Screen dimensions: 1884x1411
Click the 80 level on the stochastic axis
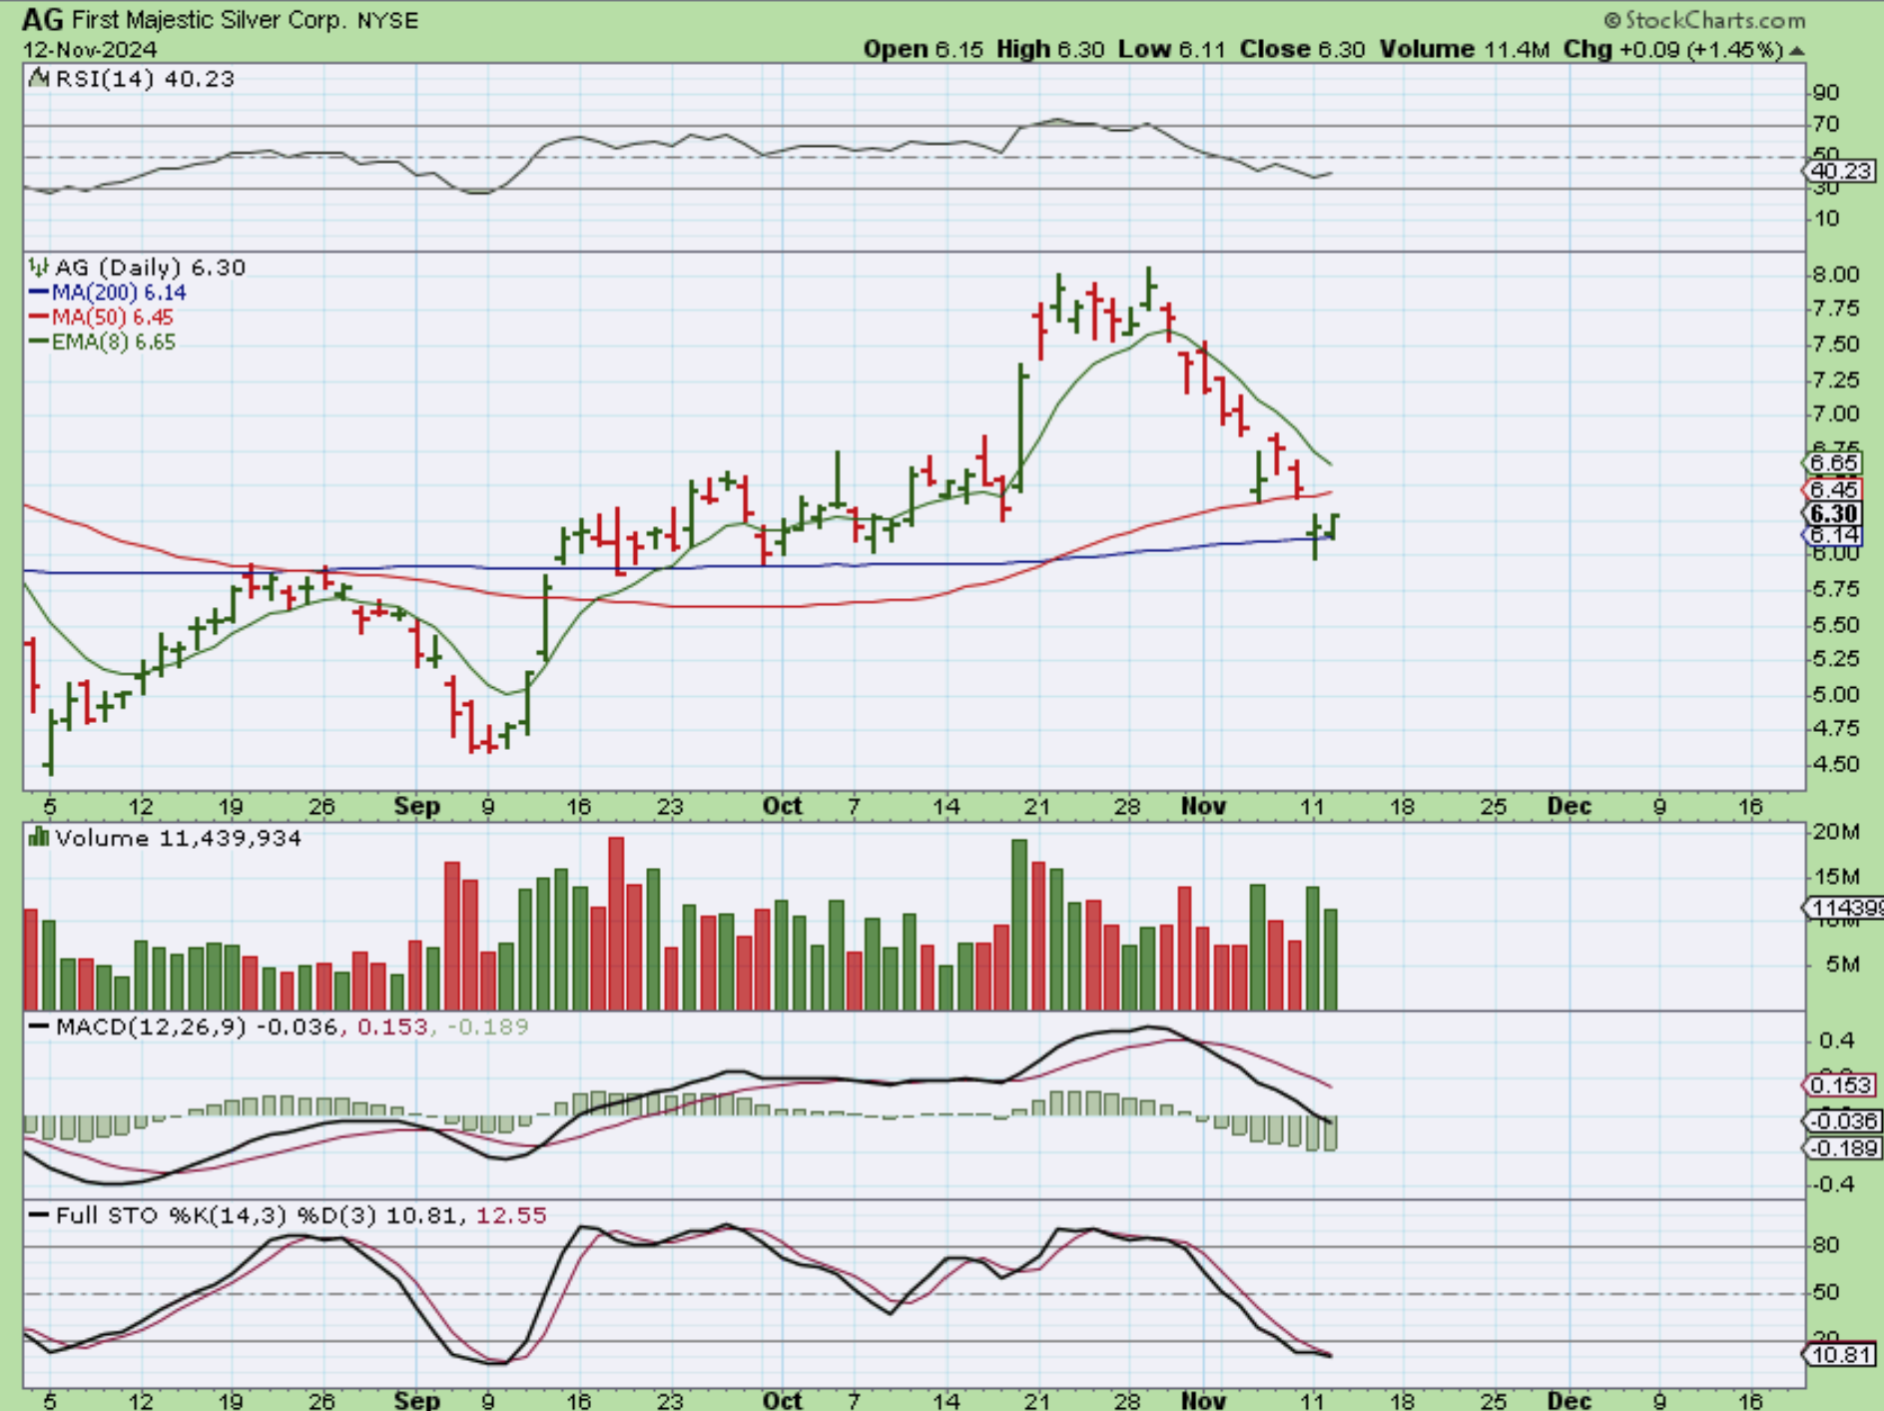[1826, 1245]
